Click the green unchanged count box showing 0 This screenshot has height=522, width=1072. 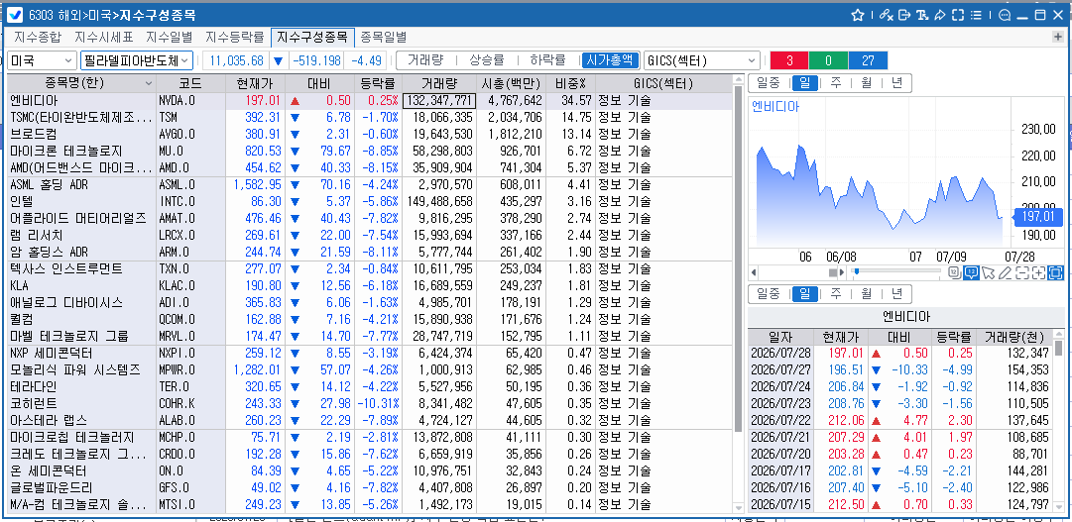(828, 60)
